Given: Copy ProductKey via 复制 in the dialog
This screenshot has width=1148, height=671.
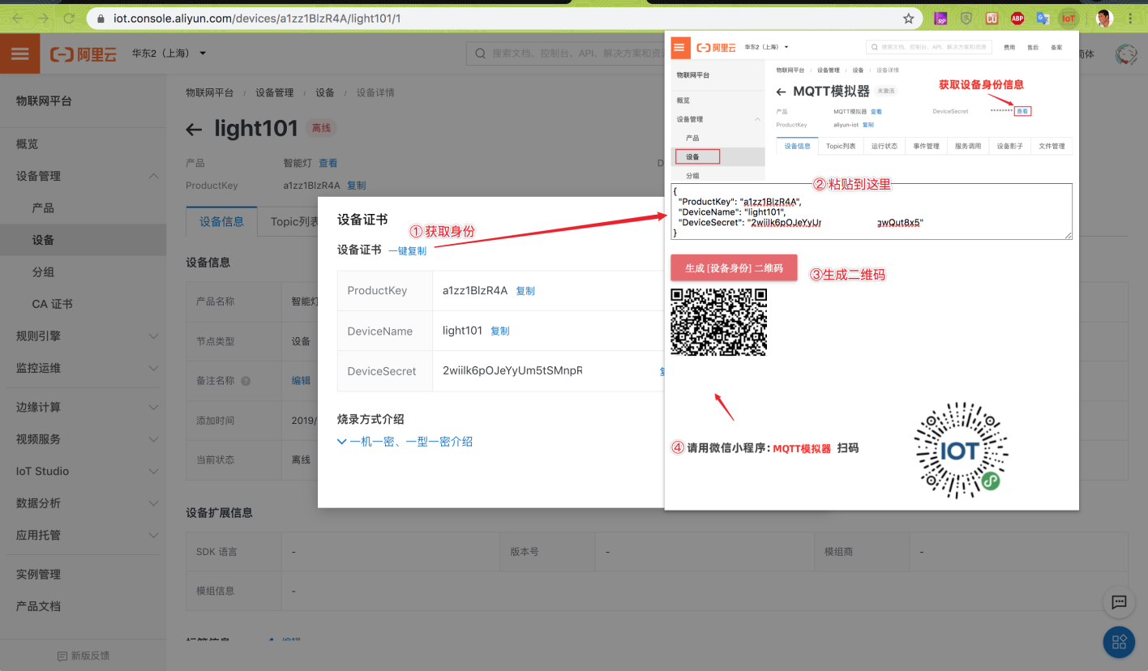Looking at the screenshot, I should 525,291.
